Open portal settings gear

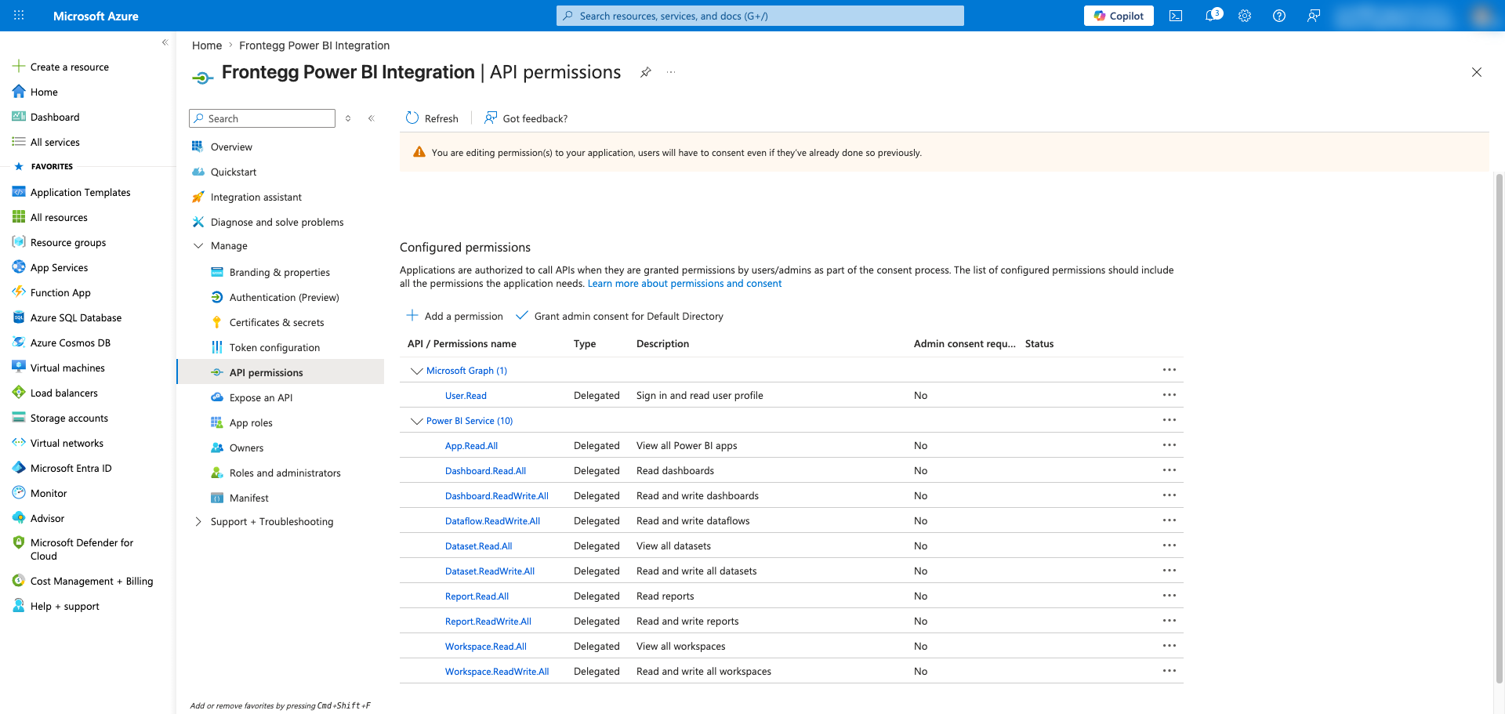pos(1245,16)
